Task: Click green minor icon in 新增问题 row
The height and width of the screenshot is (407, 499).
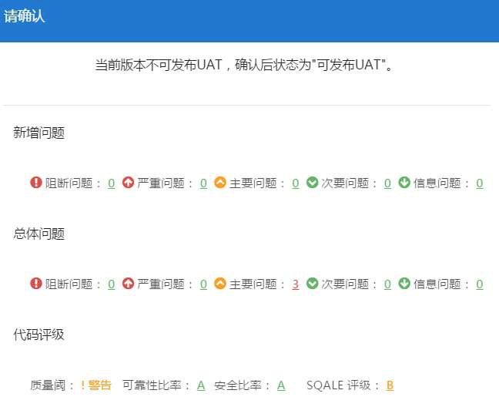Action: (312, 183)
